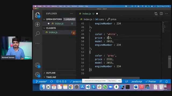Open source control changes icon in editor toolbar
172x96 pixels.
[x=156, y=14]
